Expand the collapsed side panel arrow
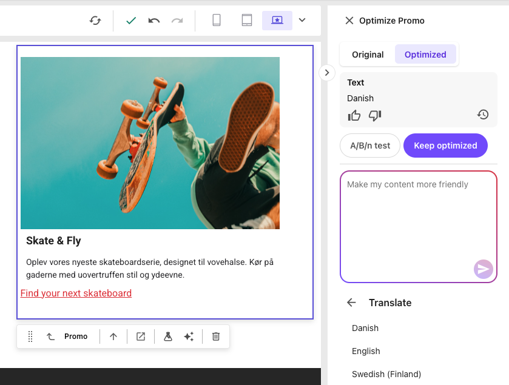This screenshot has width=509, height=385. (327, 72)
